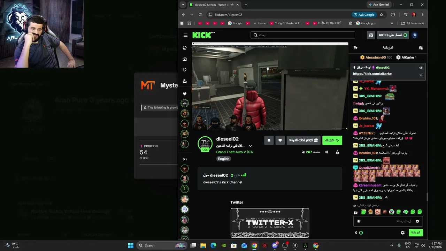Click the Kick video player stream
Screen dimensions: 446x251
[x=270, y=86]
